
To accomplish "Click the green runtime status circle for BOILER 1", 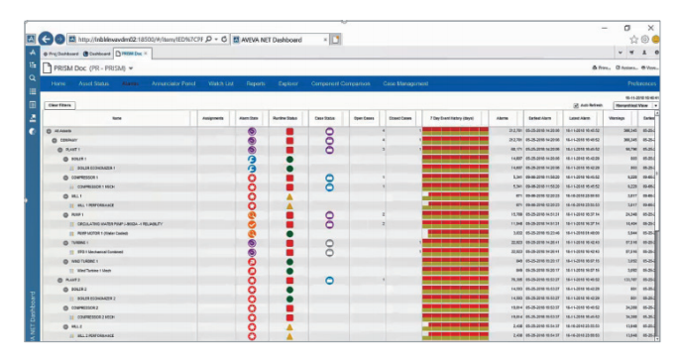I will [289, 159].
